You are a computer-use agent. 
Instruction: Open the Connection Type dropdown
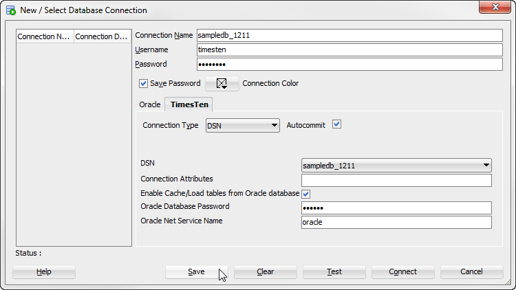tap(243, 126)
